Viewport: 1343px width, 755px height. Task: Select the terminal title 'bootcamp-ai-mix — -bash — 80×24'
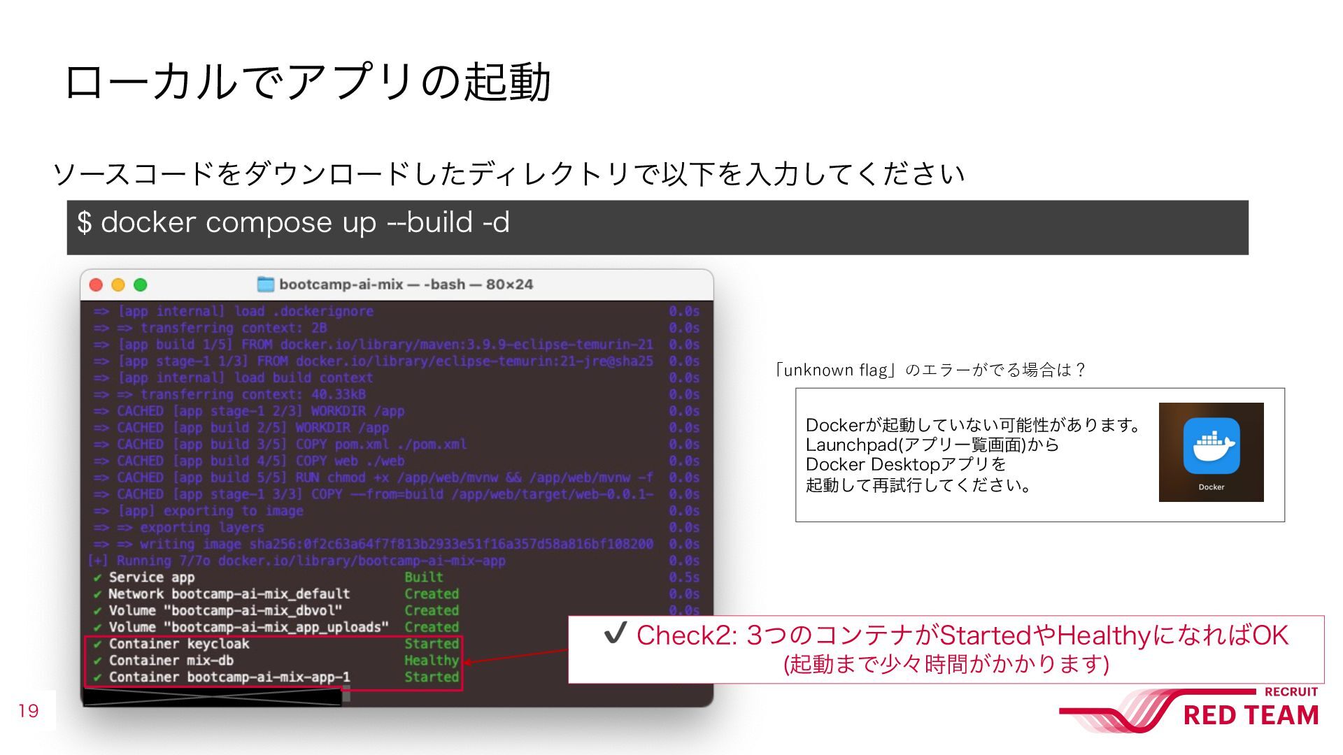pos(406,285)
